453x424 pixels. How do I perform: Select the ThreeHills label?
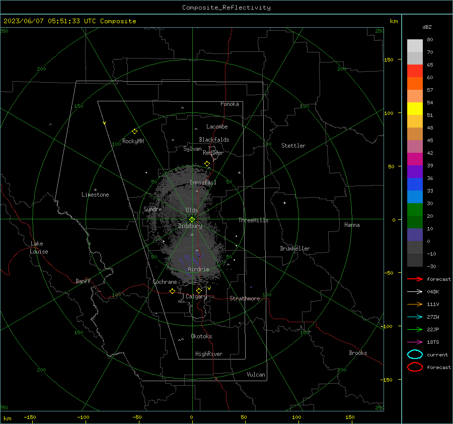tap(253, 220)
